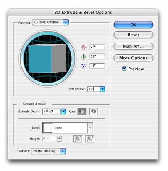Open the Position Custom Rotation dropdown
168x171 pixels.
point(50,22)
